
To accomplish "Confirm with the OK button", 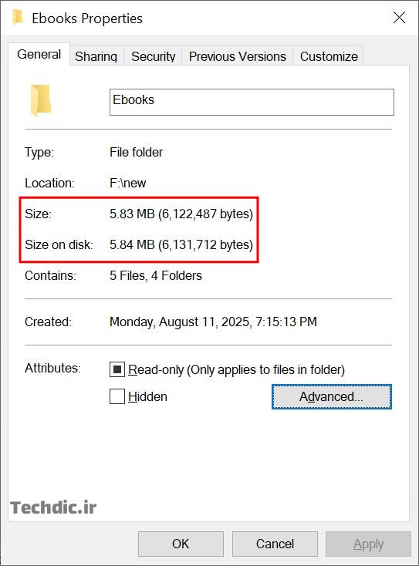I will pos(181,544).
